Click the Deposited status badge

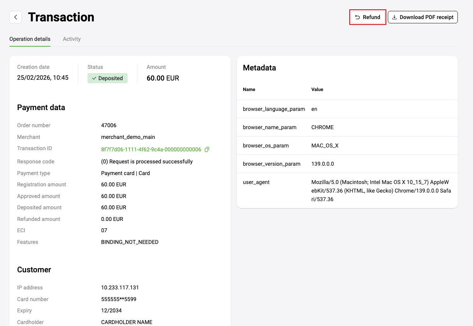107,78
